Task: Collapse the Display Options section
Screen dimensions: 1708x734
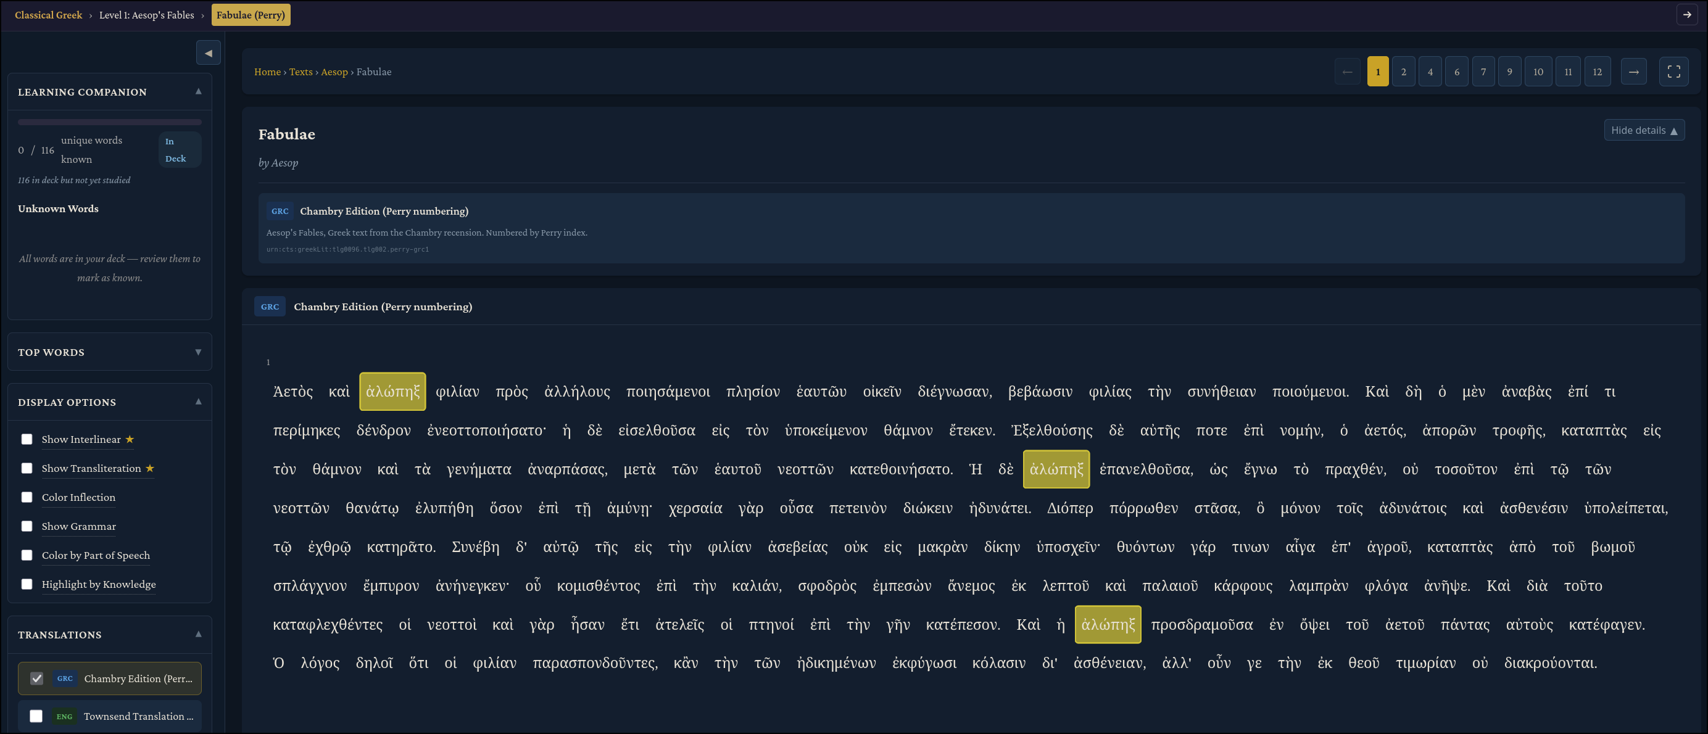Action: coord(197,402)
